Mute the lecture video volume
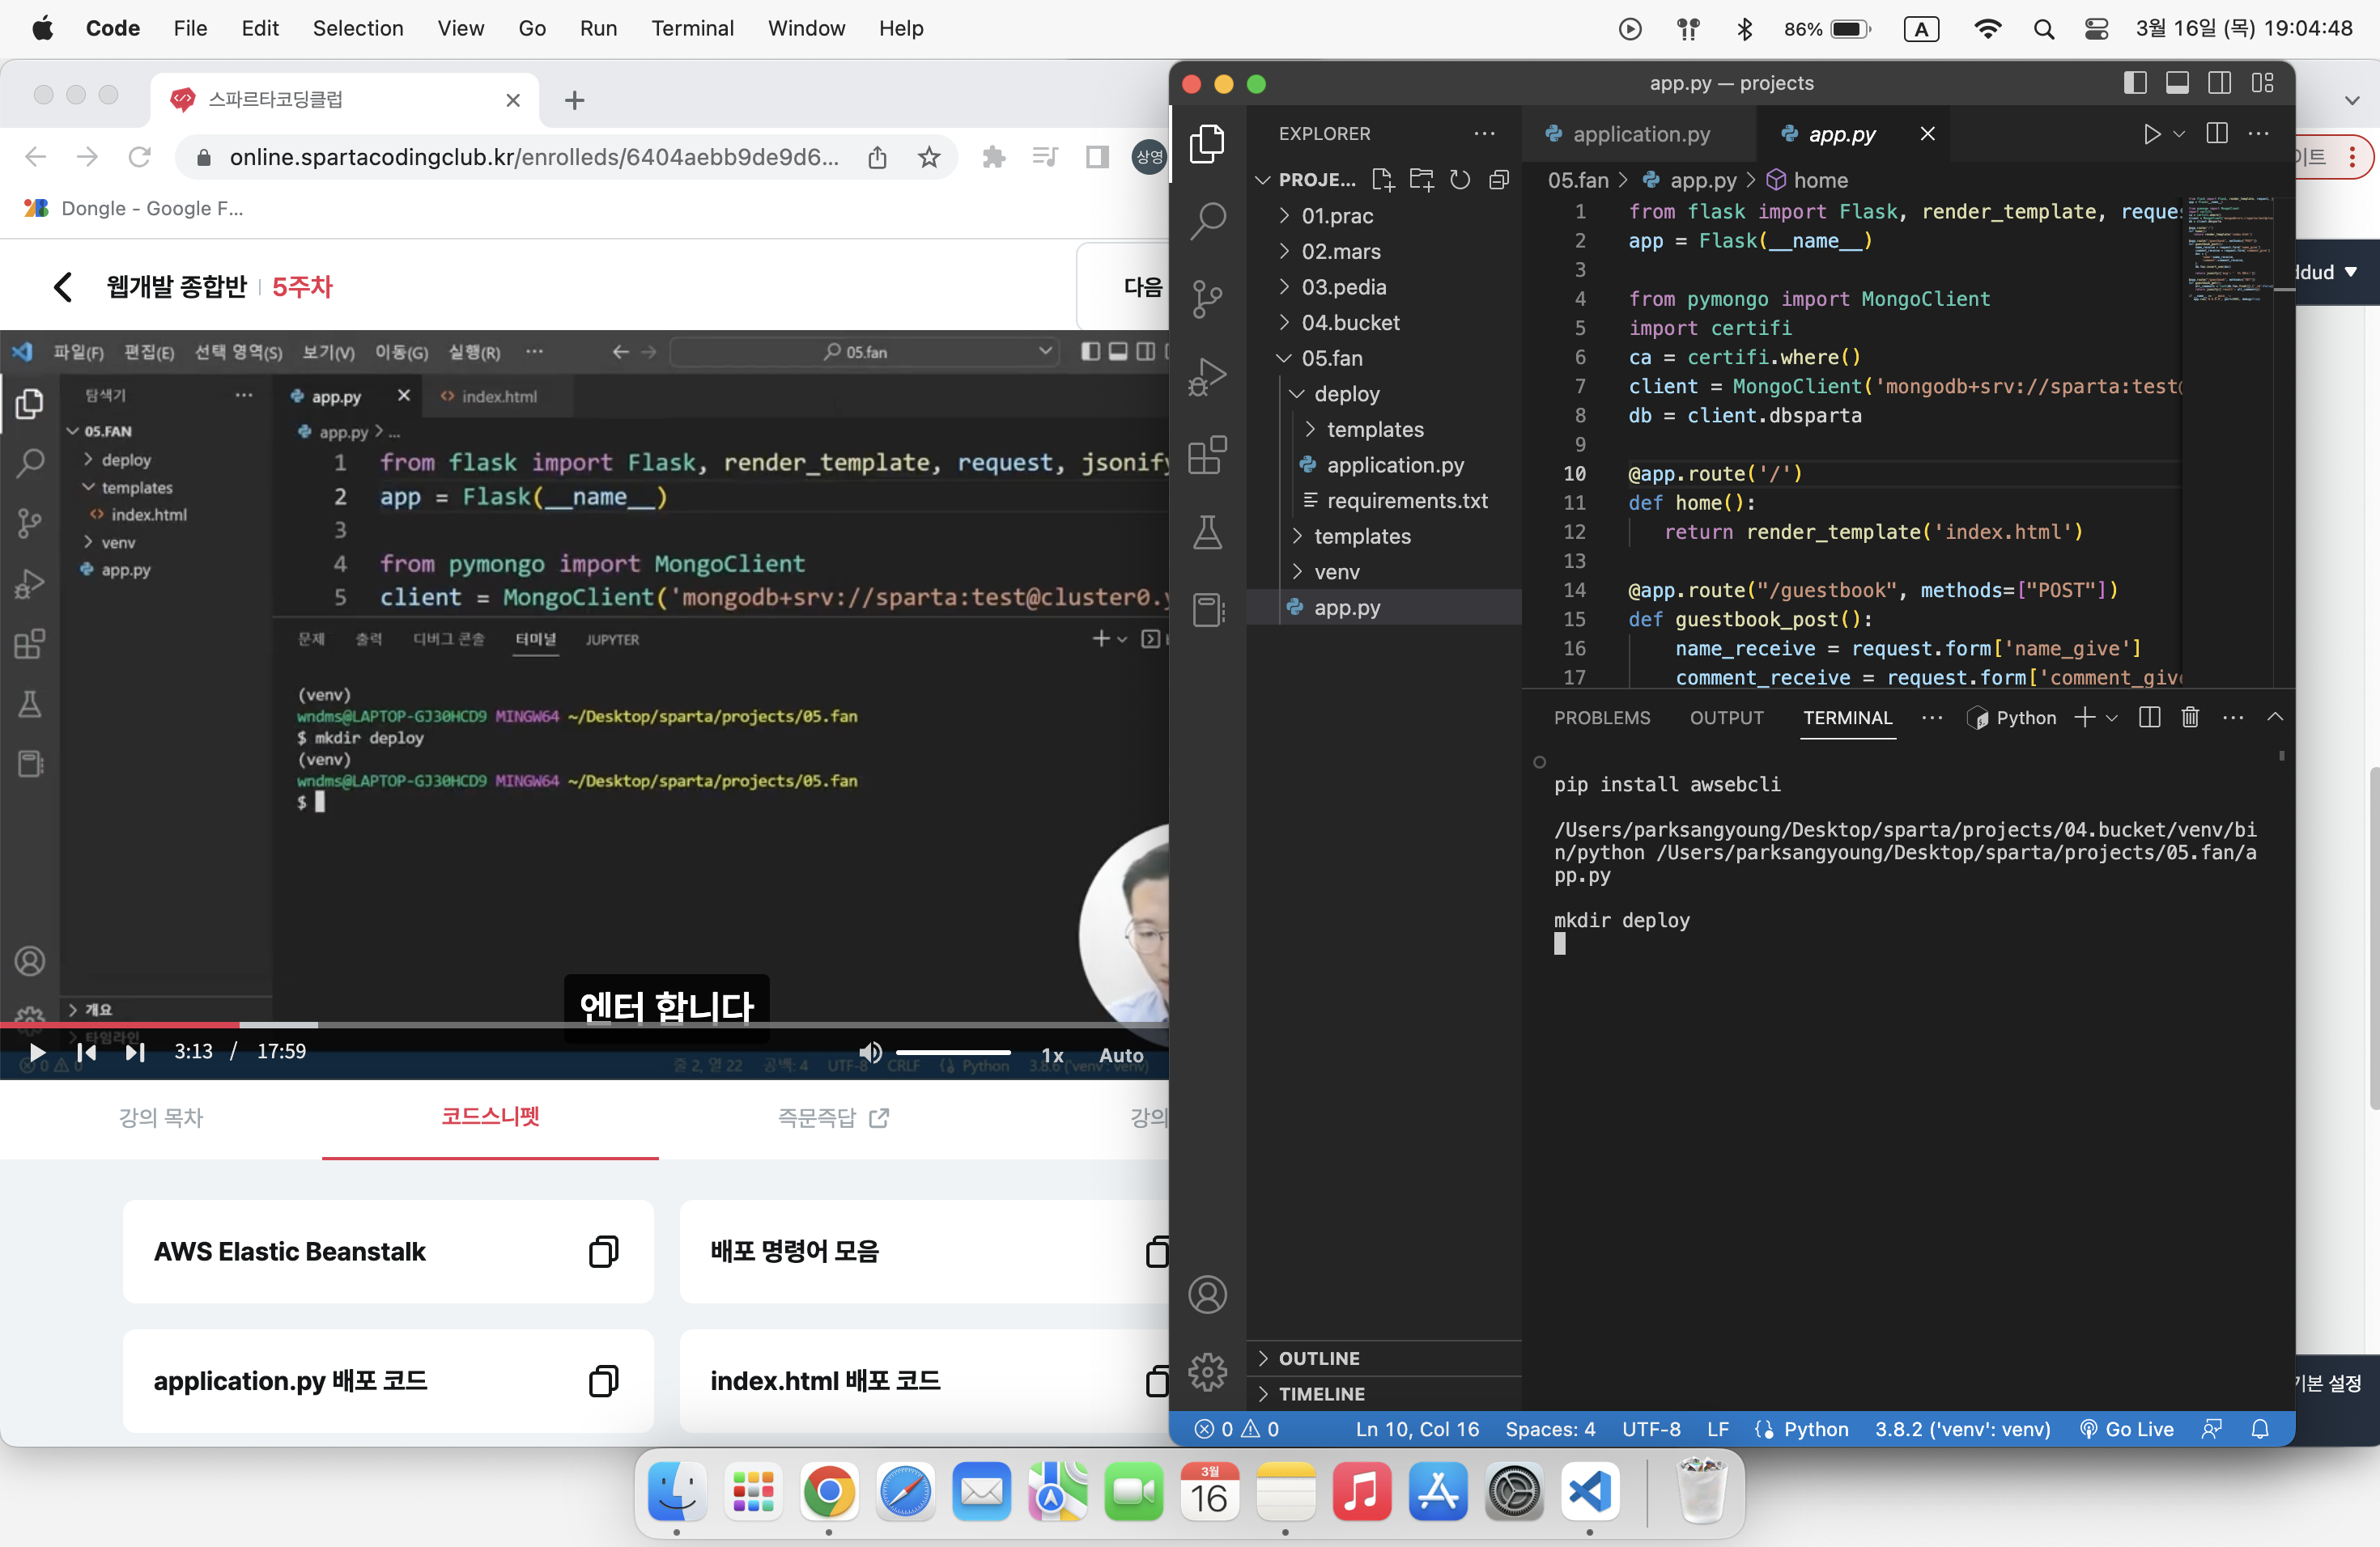This screenshot has height=1547, width=2380. point(870,1053)
